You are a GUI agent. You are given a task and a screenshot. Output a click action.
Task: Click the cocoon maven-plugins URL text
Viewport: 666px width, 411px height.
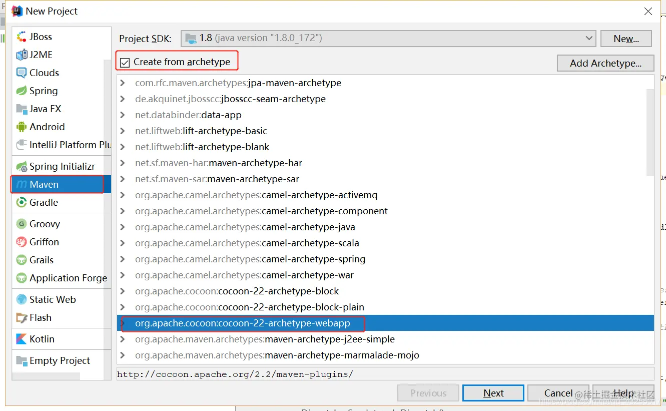(x=235, y=374)
